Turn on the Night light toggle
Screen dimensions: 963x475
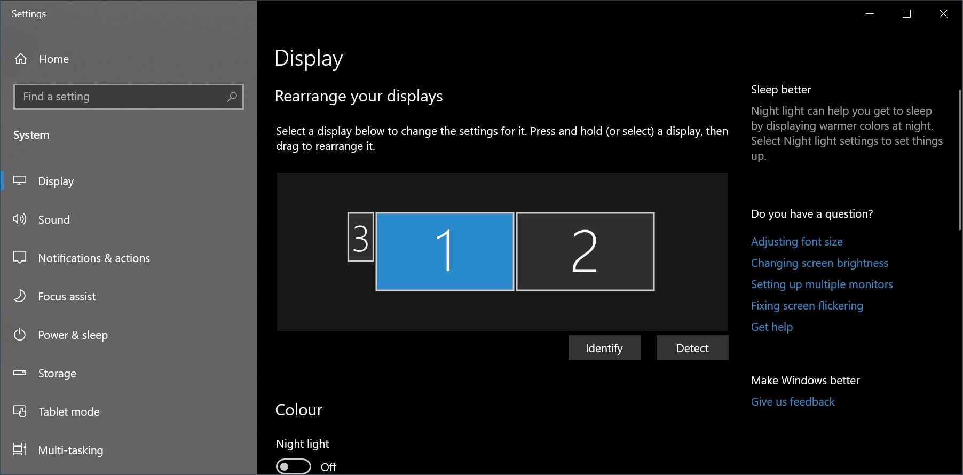[293, 466]
